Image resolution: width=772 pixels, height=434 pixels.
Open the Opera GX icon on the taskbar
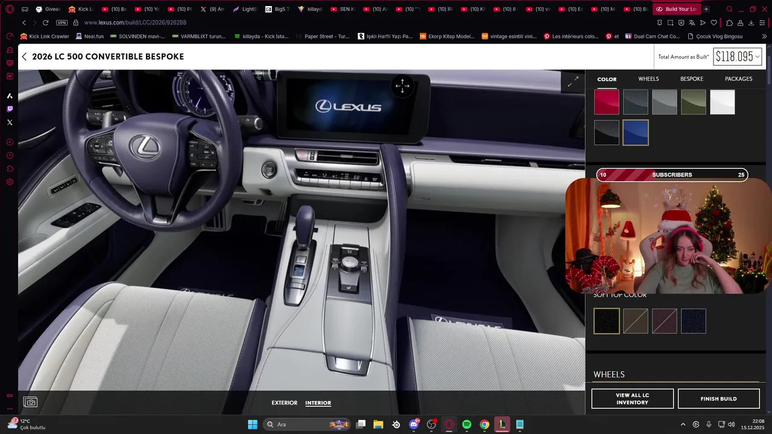point(449,424)
